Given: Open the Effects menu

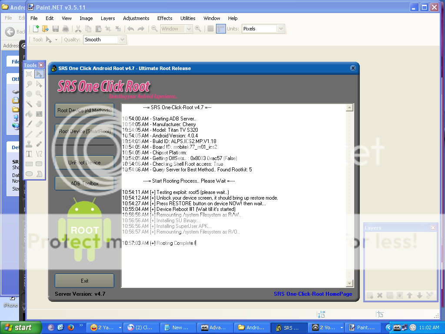Looking at the screenshot, I should click(x=165, y=18).
